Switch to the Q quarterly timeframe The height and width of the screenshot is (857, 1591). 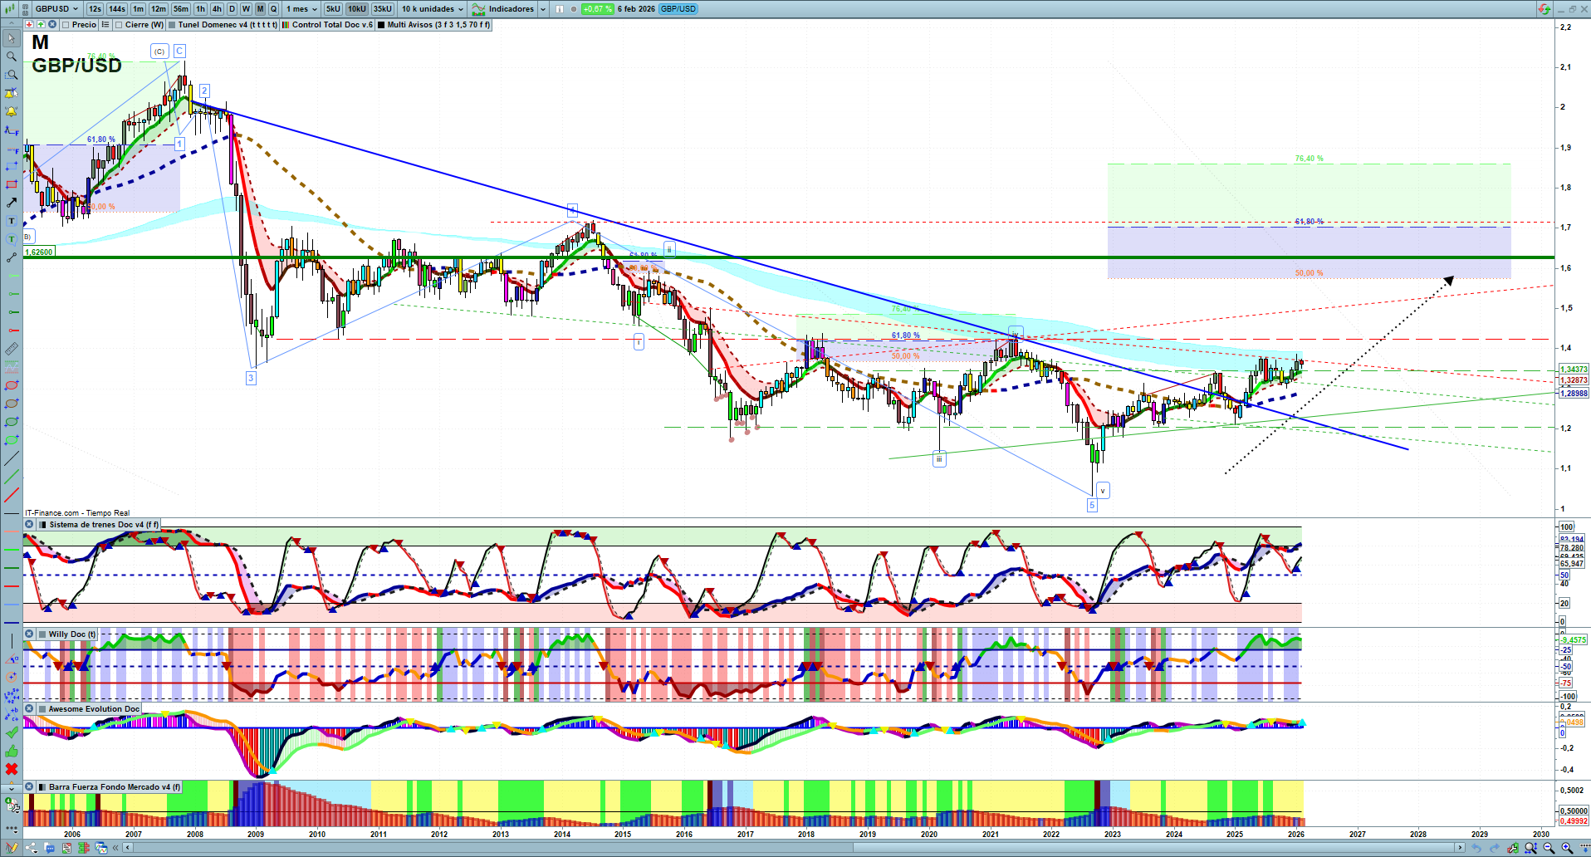[x=273, y=9]
